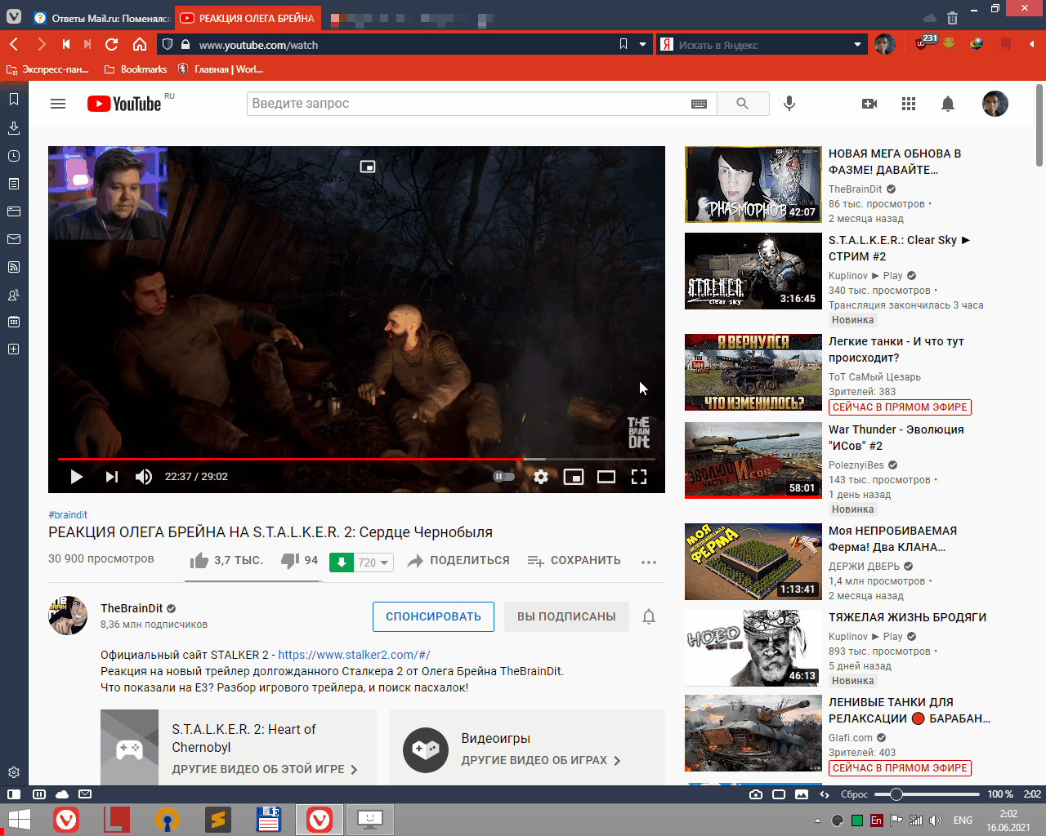The height and width of the screenshot is (836, 1046).
Task: Open the Главная | Worl... bookmark
Action: 221,69
